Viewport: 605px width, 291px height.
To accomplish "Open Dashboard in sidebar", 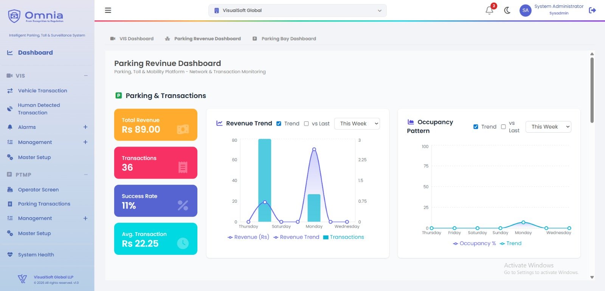I will 35,53.
